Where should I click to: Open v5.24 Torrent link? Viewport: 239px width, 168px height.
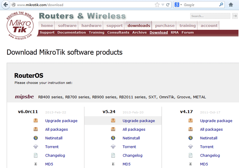(x=129, y=147)
